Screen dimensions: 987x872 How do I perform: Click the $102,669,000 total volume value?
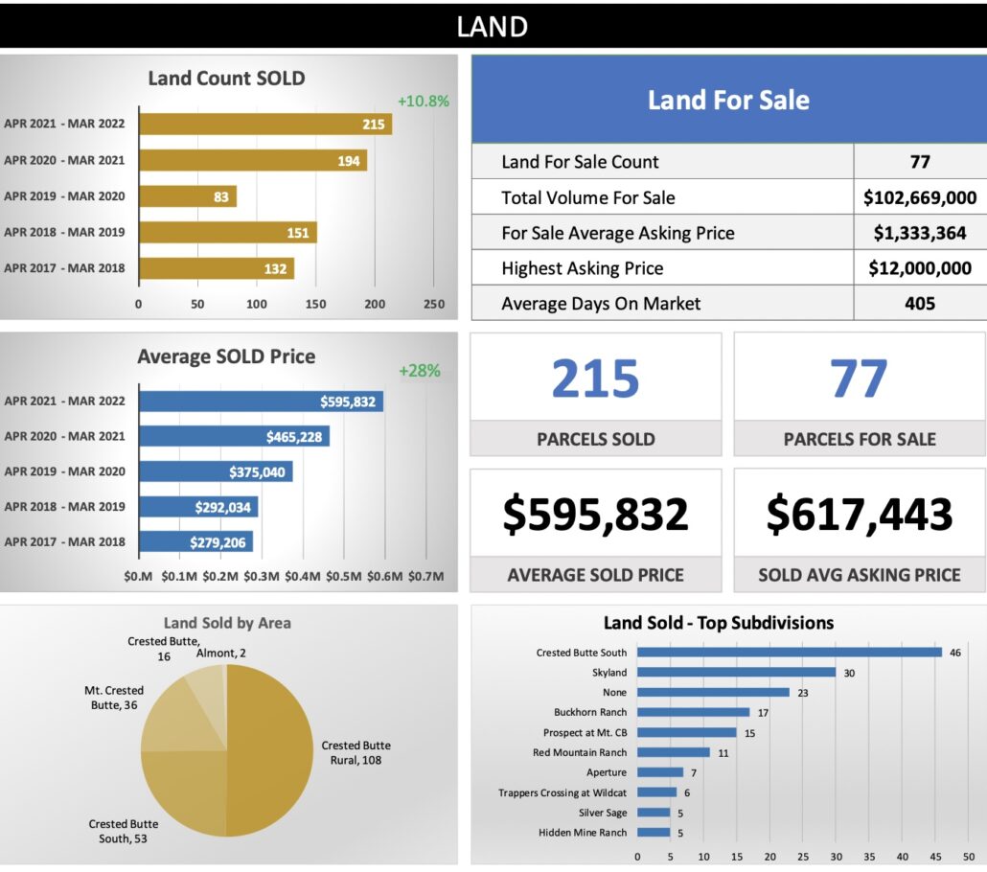tap(919, 198)
